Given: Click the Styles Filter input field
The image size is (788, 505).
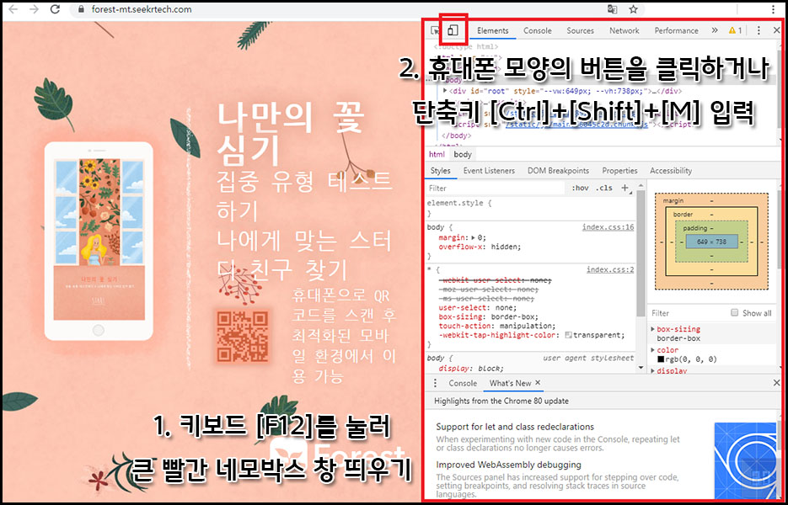Looking at the screenshot, I should point(495,188).
